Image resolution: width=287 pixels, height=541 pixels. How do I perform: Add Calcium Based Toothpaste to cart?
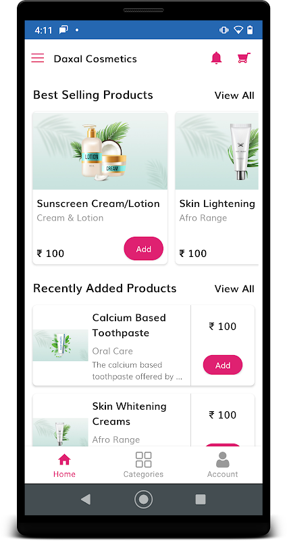pos(223,365)
